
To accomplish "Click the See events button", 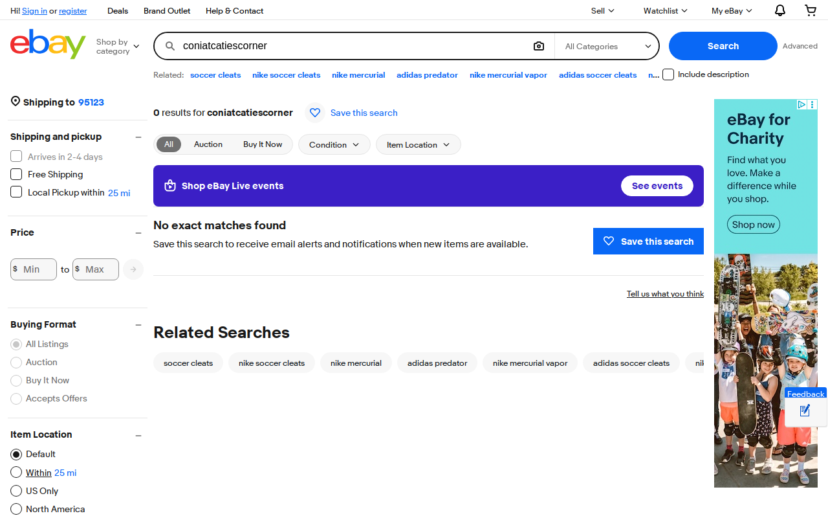I will [657, 186].
